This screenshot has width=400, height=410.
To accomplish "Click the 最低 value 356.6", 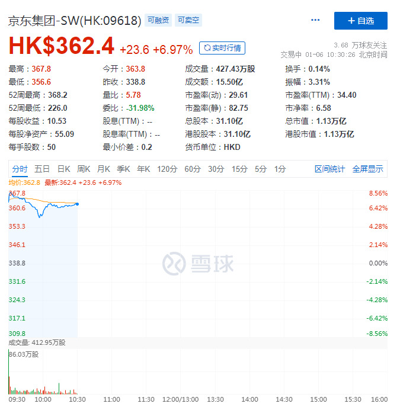I will pyautogui.click(x=41, y=82).
